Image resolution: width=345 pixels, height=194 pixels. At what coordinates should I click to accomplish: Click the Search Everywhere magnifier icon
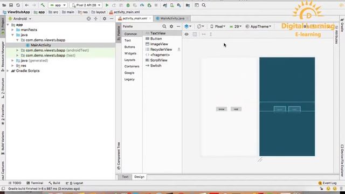(204, 5)
